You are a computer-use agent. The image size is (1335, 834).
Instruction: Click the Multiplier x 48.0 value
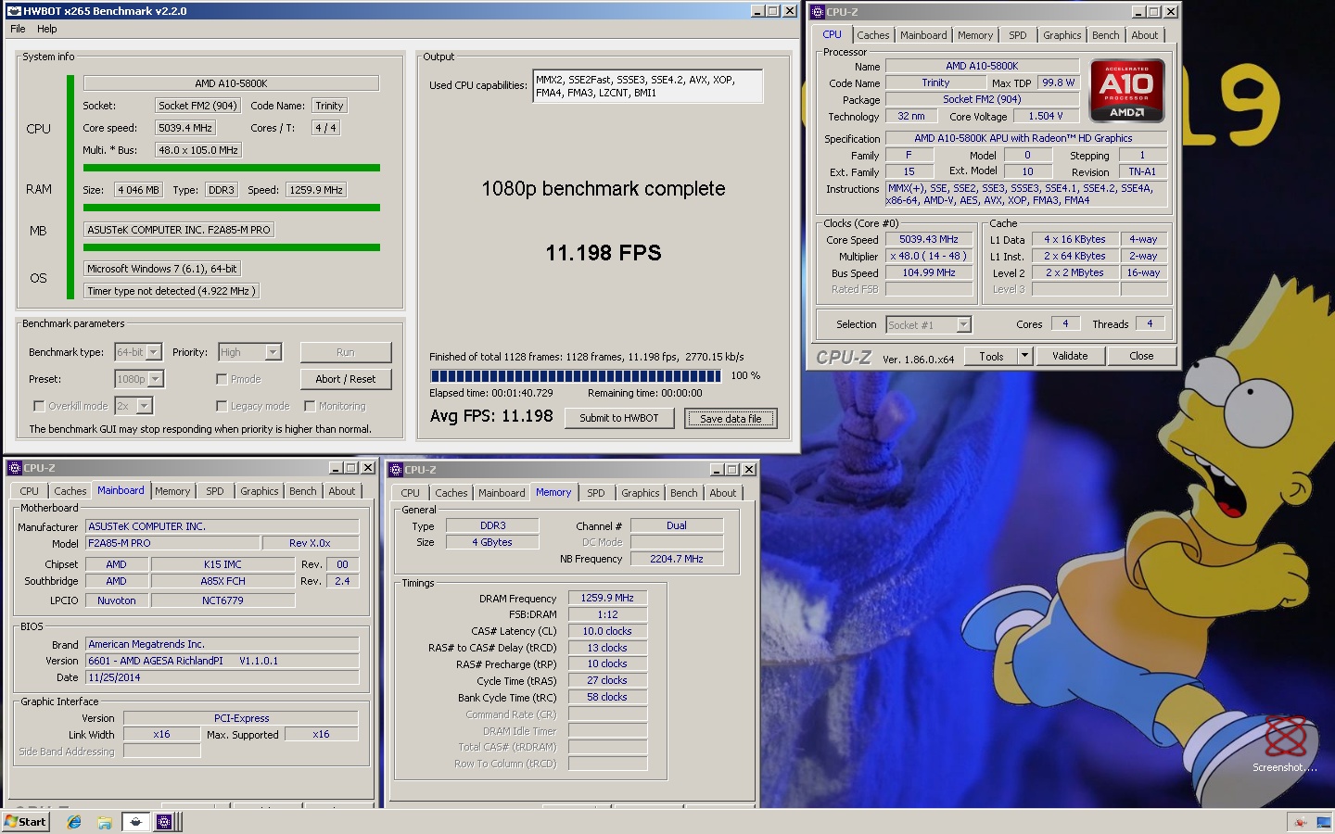tap(929, 256)
